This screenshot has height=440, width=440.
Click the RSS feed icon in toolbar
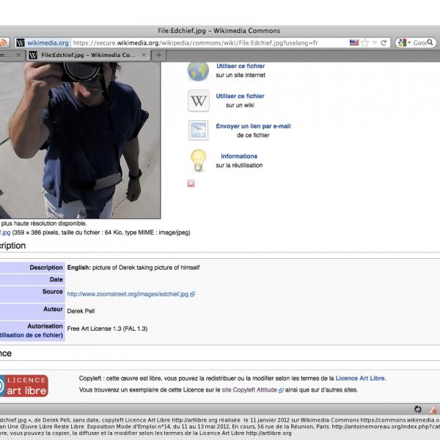[4, 43]
